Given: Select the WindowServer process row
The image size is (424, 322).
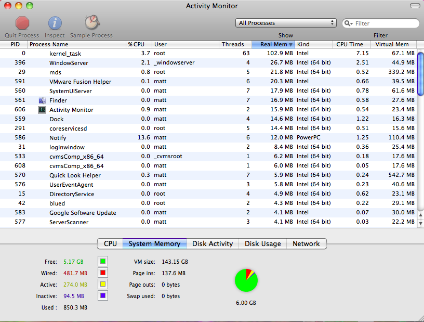Looking at the screenshot, I should click(x=208, y=62).
